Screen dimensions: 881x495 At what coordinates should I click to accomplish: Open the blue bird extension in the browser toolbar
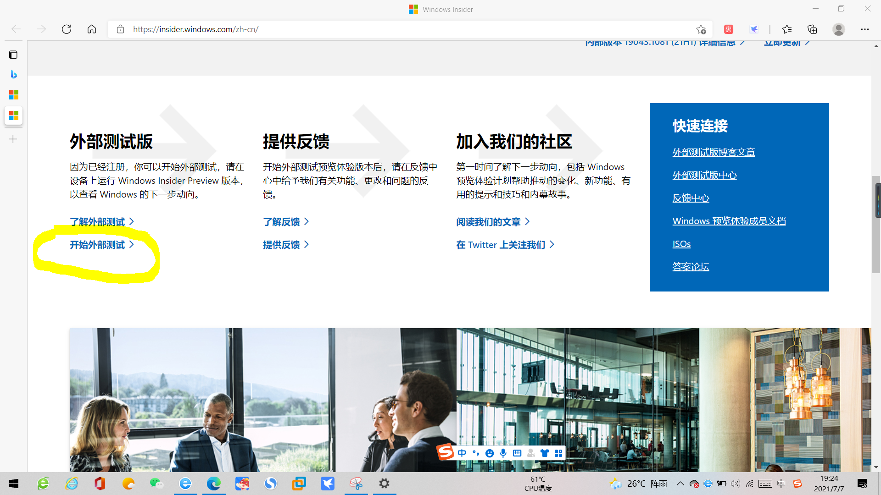pyautogui.click(x=754, y=29)
